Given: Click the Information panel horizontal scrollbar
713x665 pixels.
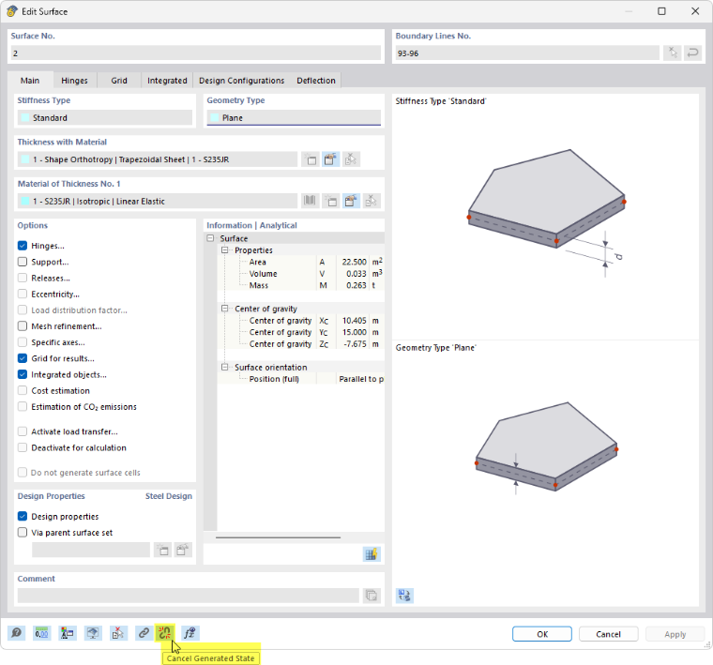Looking at the screenshot, I should (x=279, y=537).
